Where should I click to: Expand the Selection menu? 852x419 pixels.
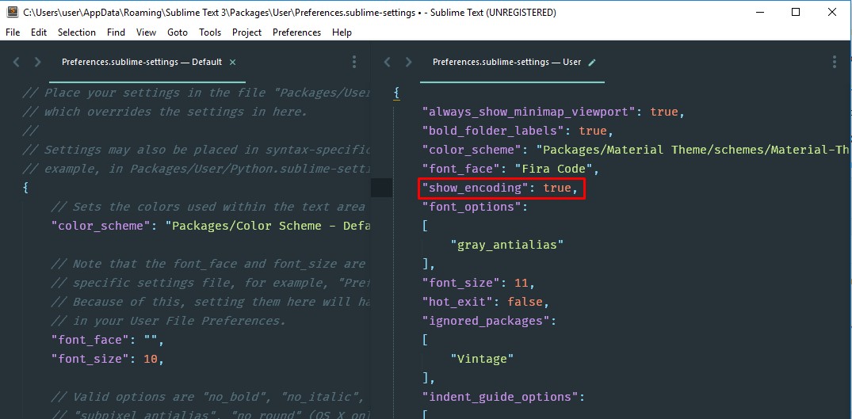77,32
